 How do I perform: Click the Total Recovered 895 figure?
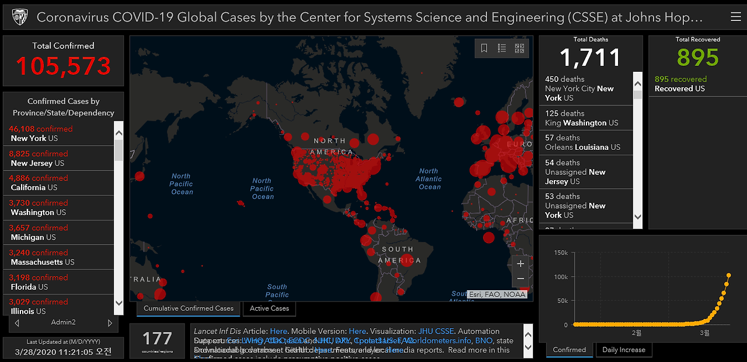(x=698, y=57)
